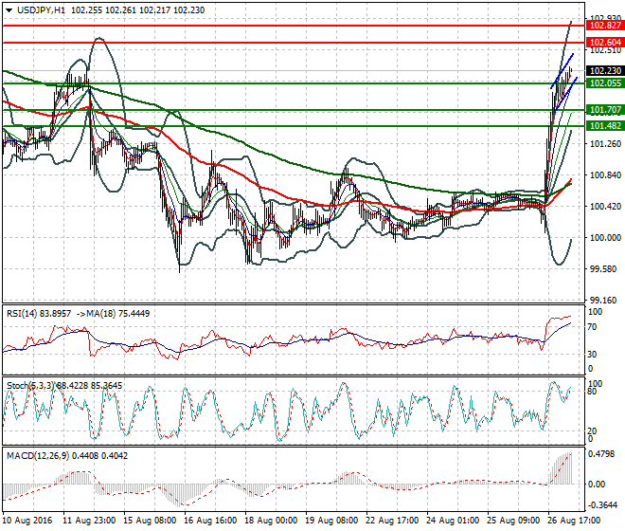
Task: Select the 16 Aug 16:00 time axis label
Action: pos(210,521)
